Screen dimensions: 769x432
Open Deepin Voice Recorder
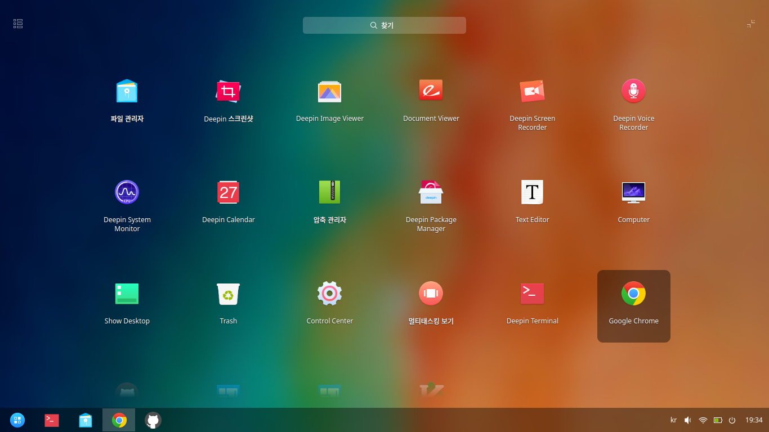(633, 91)
